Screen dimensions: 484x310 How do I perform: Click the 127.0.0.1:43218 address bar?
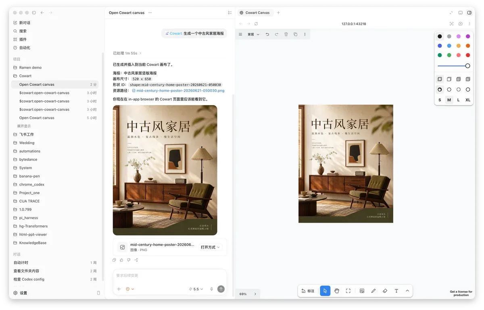354,24
